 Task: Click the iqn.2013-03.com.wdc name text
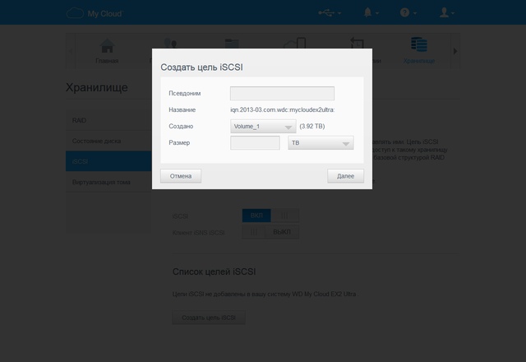tap(283, 109)
